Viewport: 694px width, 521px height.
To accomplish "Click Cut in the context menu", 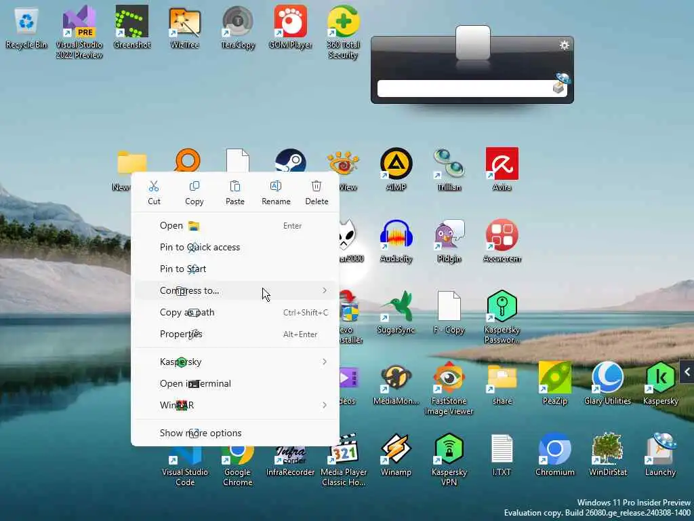I will tap(154, 193).
